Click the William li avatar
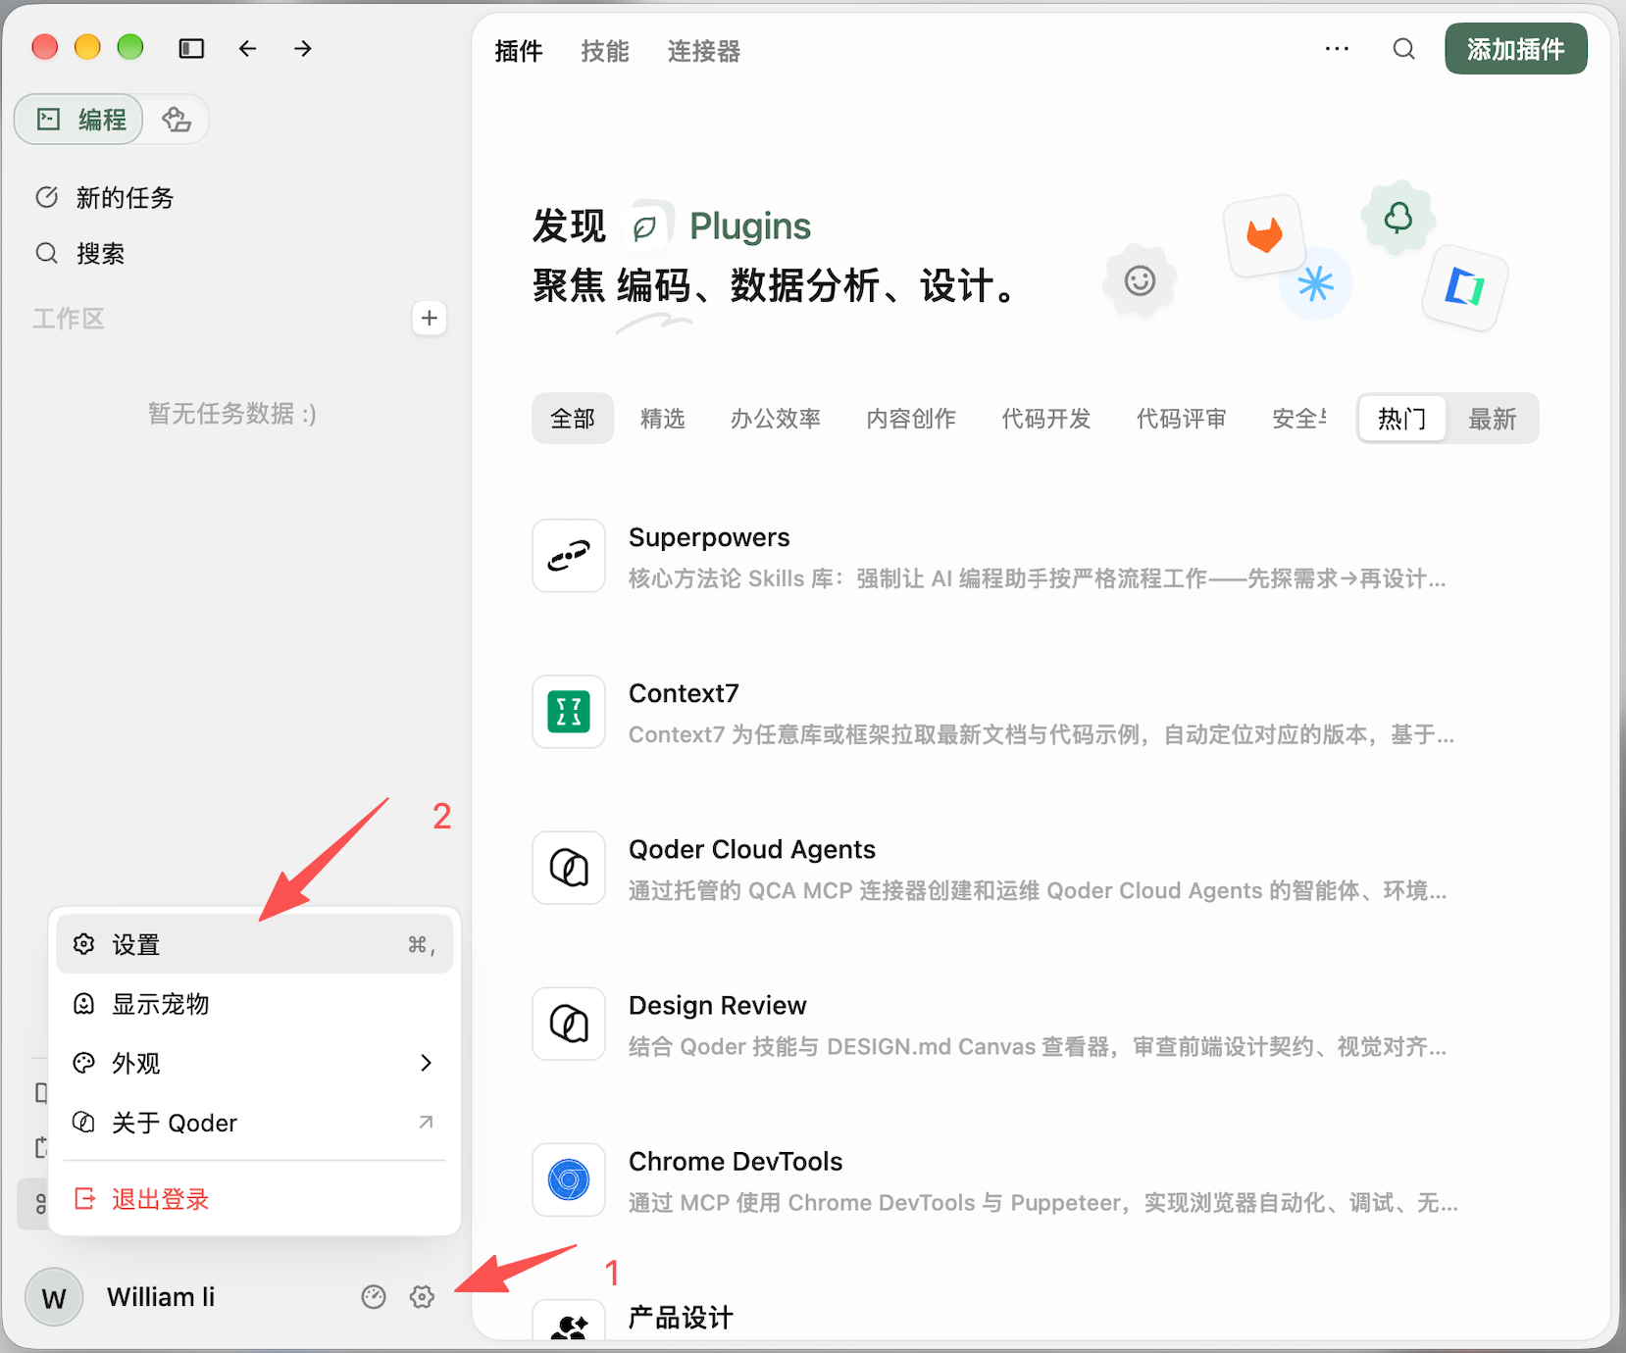This screenshot has width=1626, height=1353. 54,1297
